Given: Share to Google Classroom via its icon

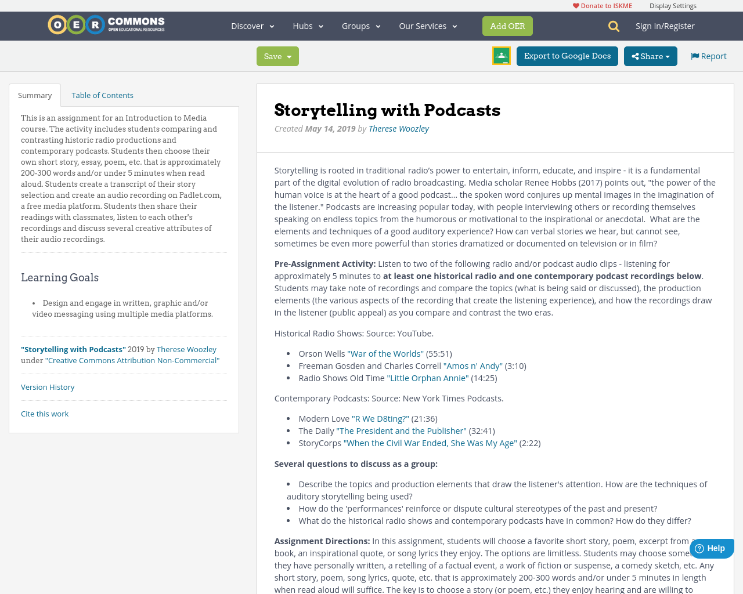Looking at the screenshot, I should click(x=500, y=55).
